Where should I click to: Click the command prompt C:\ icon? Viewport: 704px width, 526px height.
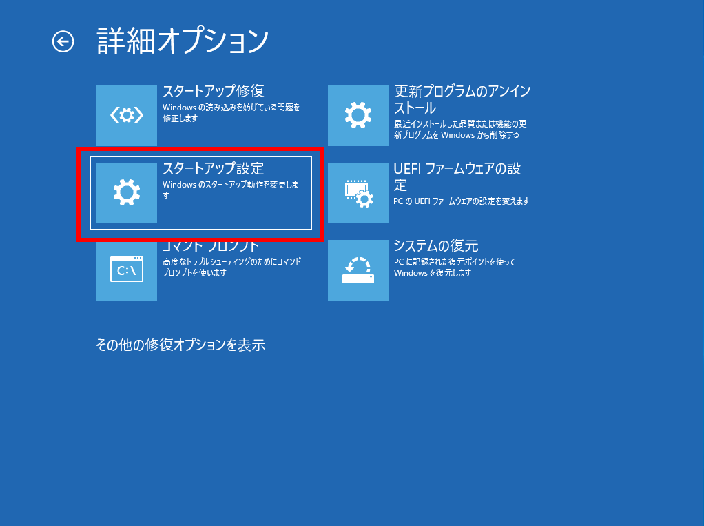(x=127, y=270)
